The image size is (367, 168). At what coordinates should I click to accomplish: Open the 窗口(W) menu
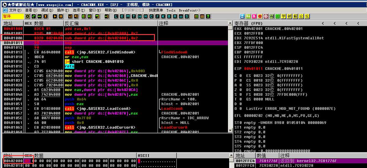95,10
